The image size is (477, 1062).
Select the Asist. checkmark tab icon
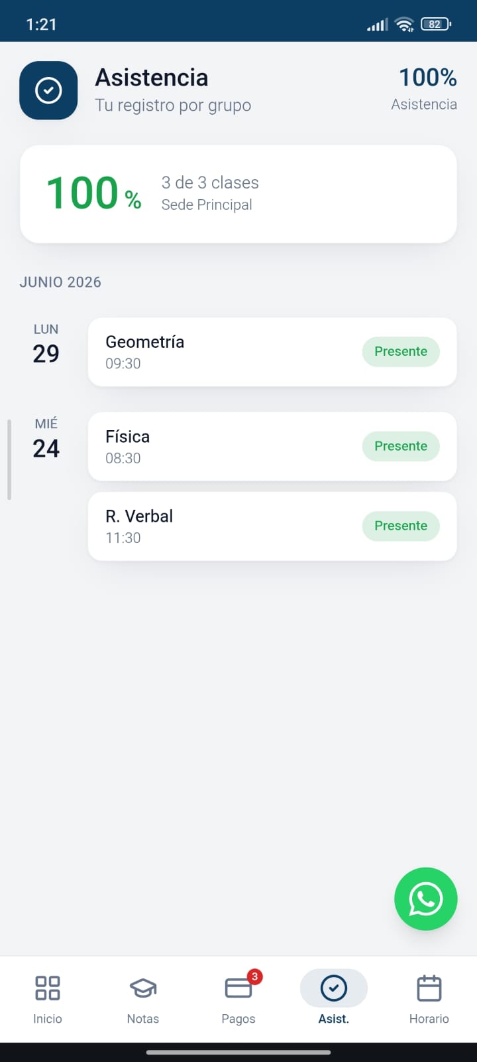[334, 988]
